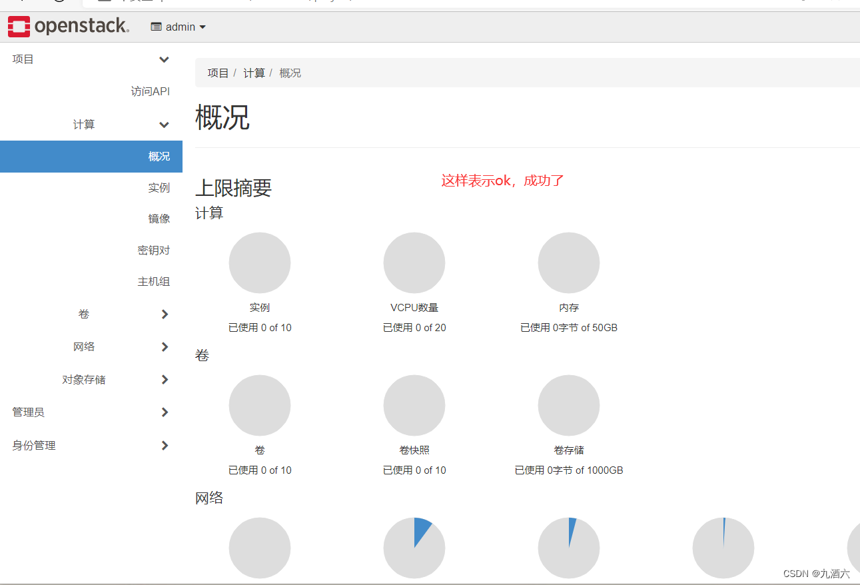Open the admin project dropdown
The height and width of the screenshot is (585, 860).
pyautogui.click(x=179, y=27)
